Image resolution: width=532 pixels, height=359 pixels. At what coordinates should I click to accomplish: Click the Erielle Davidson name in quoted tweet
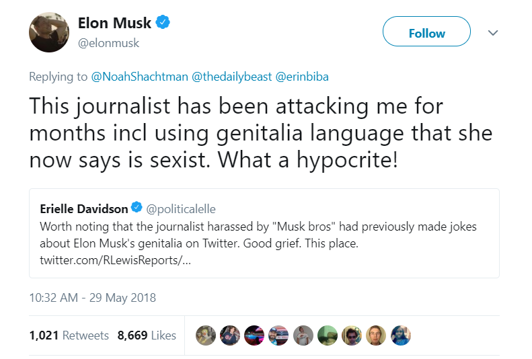click(84, 209)
